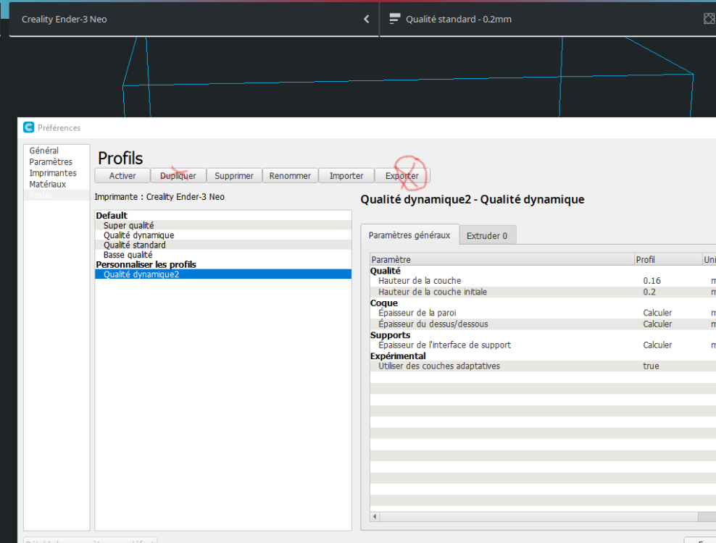
Task: Select the Basse qualité profile
Action: [223, 255]
